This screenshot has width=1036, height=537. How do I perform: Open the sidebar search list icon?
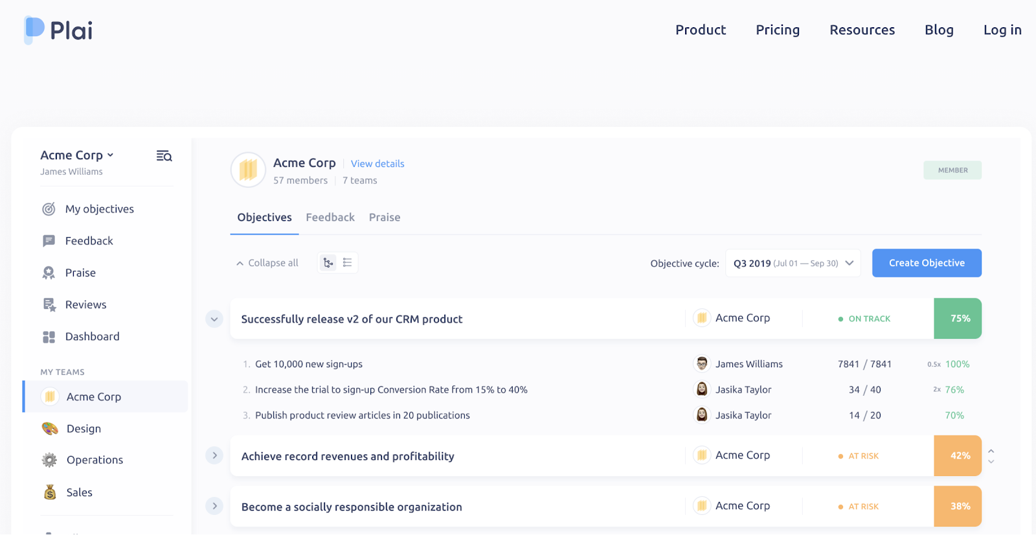pos(164,156)
